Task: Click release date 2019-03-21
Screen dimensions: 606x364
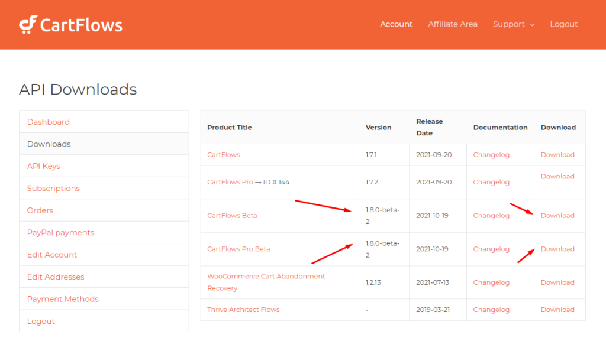Action: pos(433,310)
